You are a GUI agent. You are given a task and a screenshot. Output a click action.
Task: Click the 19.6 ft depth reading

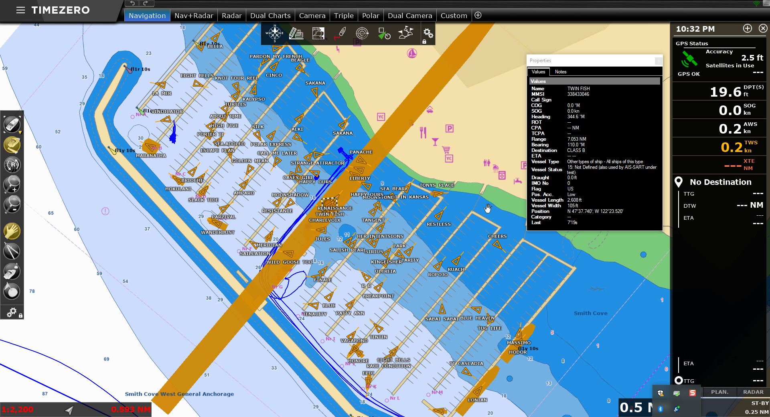[x=725, y=92]
